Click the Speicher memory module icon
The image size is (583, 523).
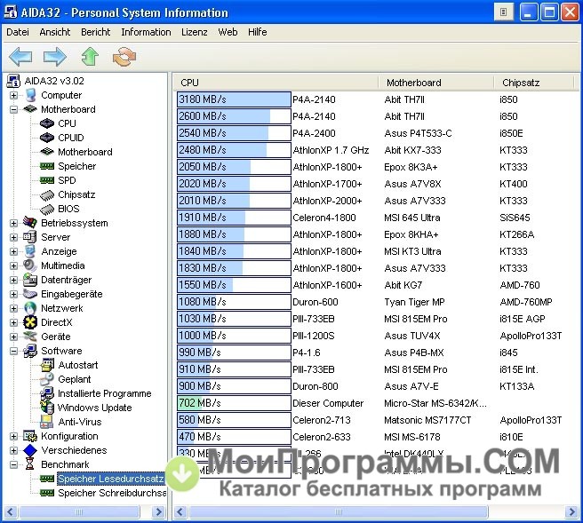(47, 166)
